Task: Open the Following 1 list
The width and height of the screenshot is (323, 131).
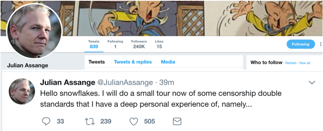Action: 115,44
